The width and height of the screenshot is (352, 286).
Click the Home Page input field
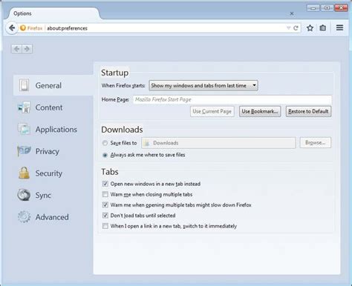(232, 99)
